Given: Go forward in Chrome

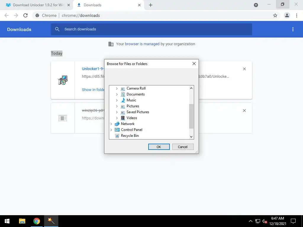Looking at the screenshot, I should click(16, 15).
